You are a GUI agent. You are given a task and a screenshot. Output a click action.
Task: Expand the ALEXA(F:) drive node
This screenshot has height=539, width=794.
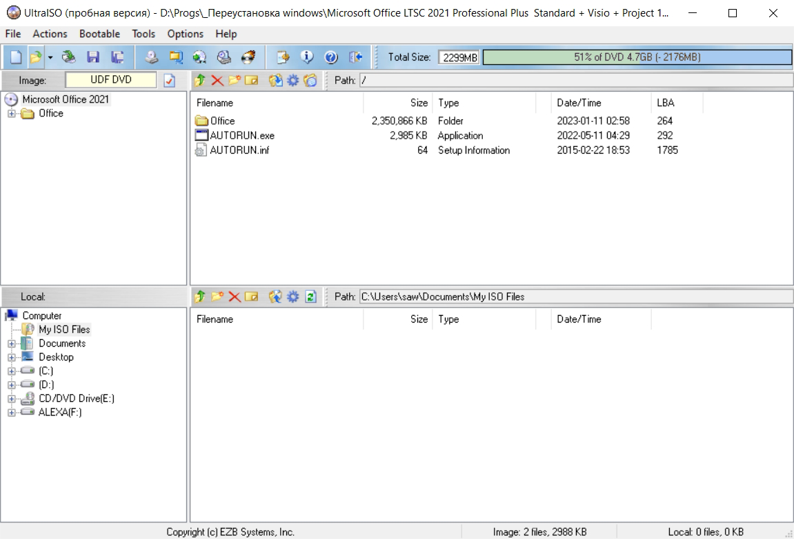11,412
